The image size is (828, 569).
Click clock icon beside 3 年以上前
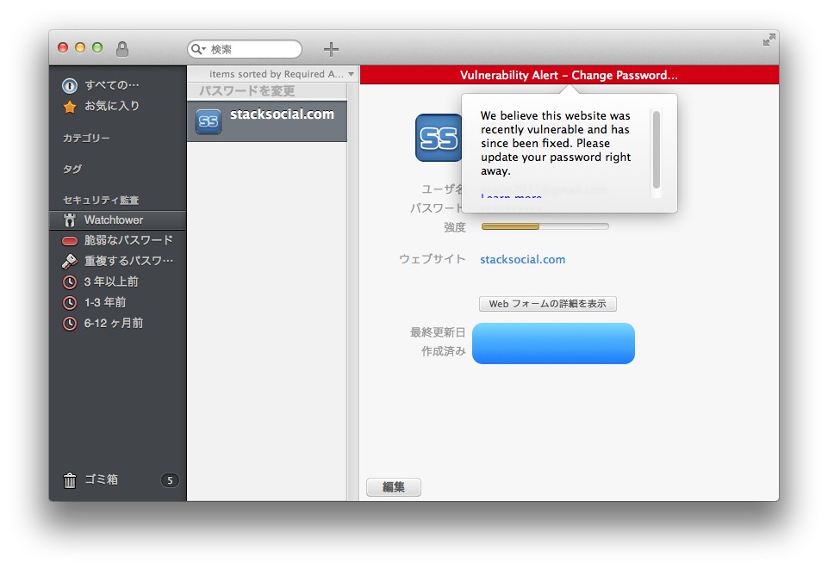click(70, 282)
